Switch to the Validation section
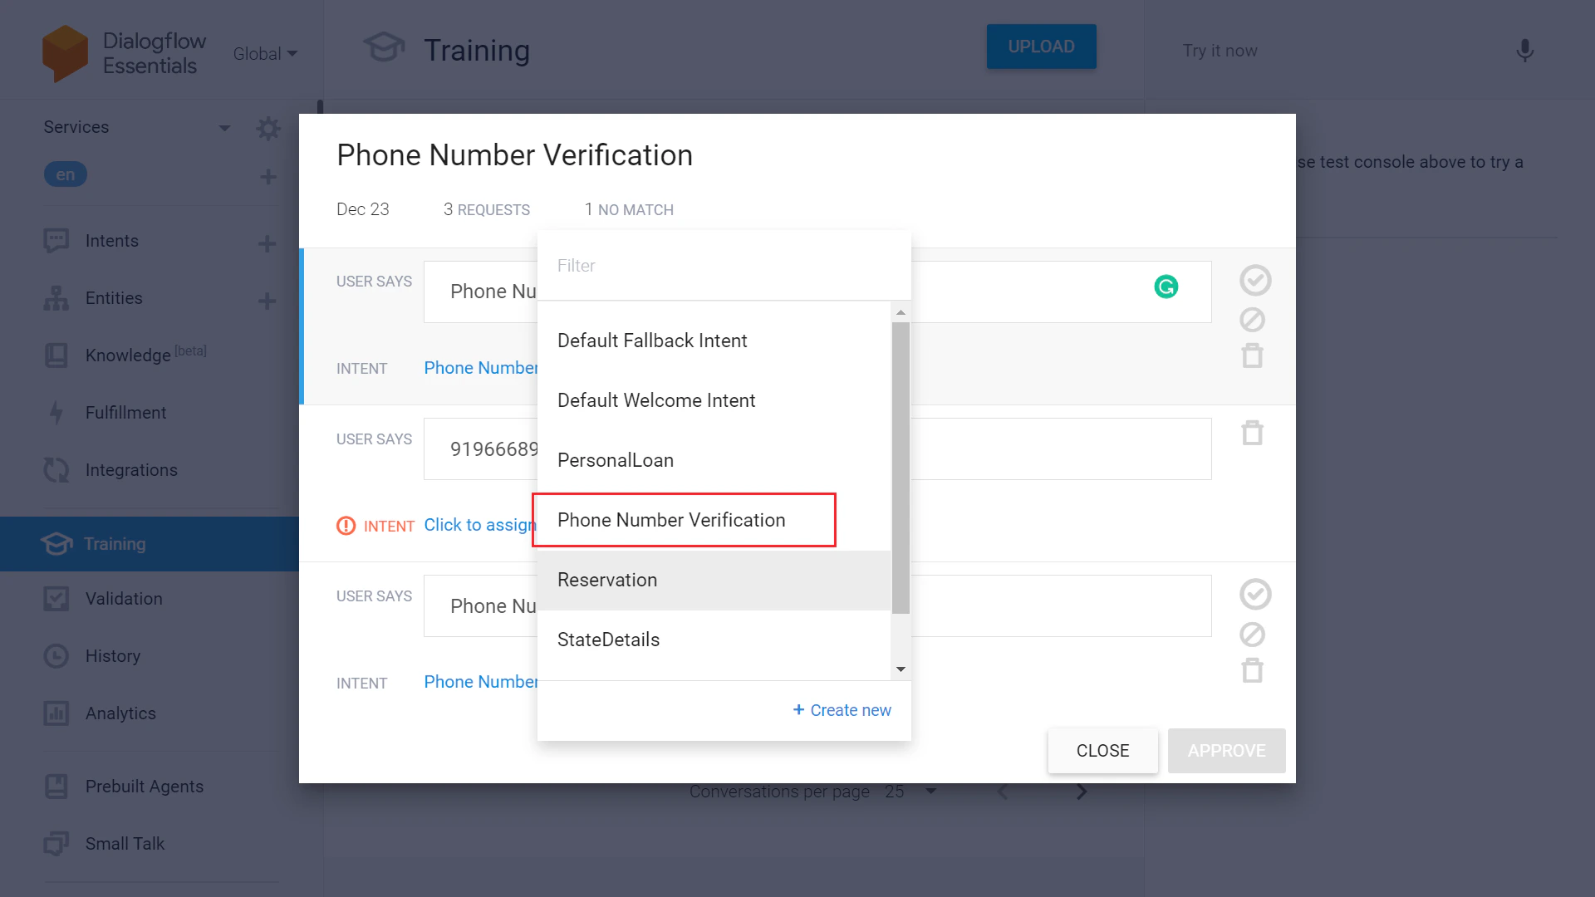 click(124, 598)
